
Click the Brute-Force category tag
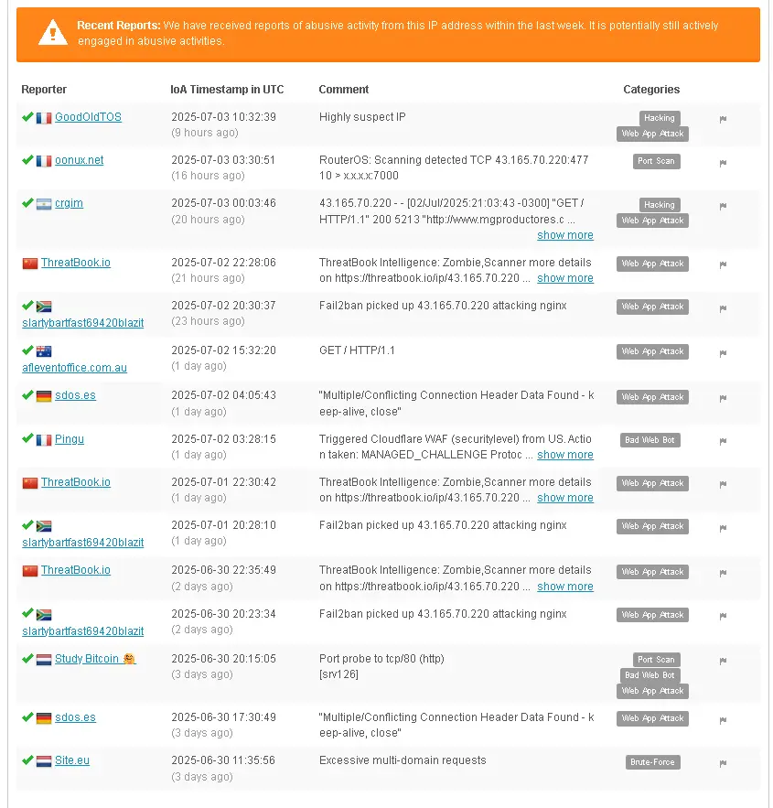pos(652,762)
